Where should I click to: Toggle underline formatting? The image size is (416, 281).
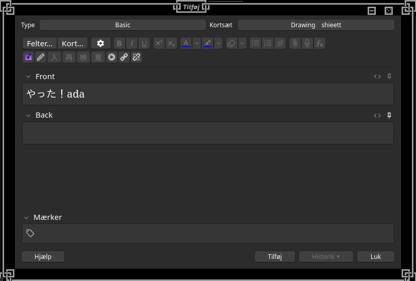pyautogui.click(x=144, y=43)
